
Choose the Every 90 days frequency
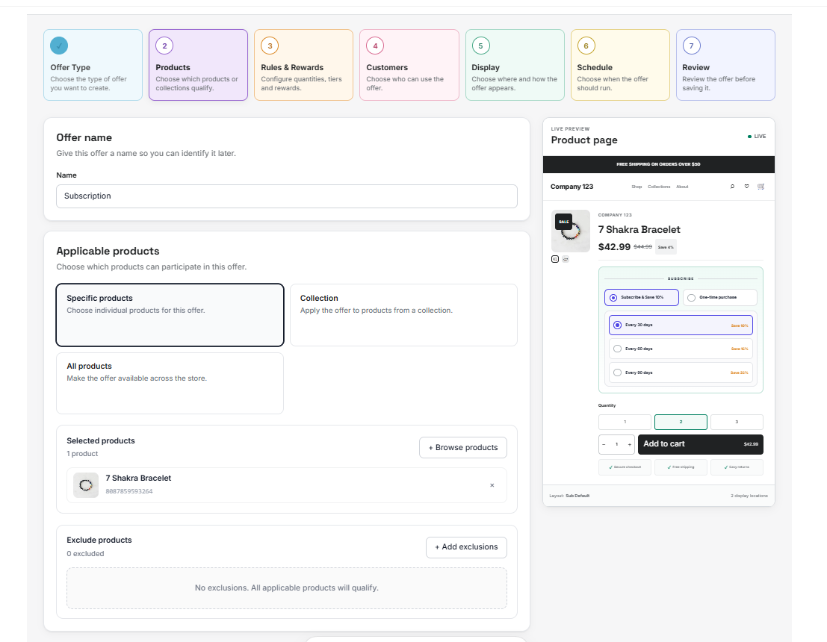pyautogui.click(x=681, y=372)
